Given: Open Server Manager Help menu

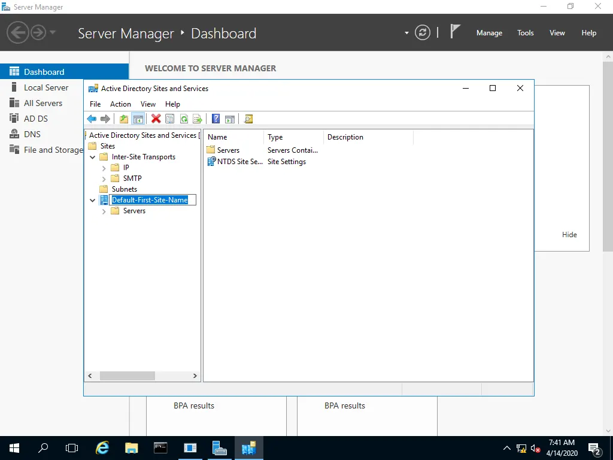Looking at the screenshot, I should tap(589, 33).
